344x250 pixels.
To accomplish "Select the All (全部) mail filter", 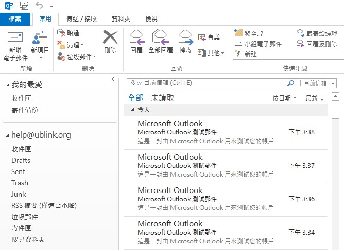I will coord(135,98).
